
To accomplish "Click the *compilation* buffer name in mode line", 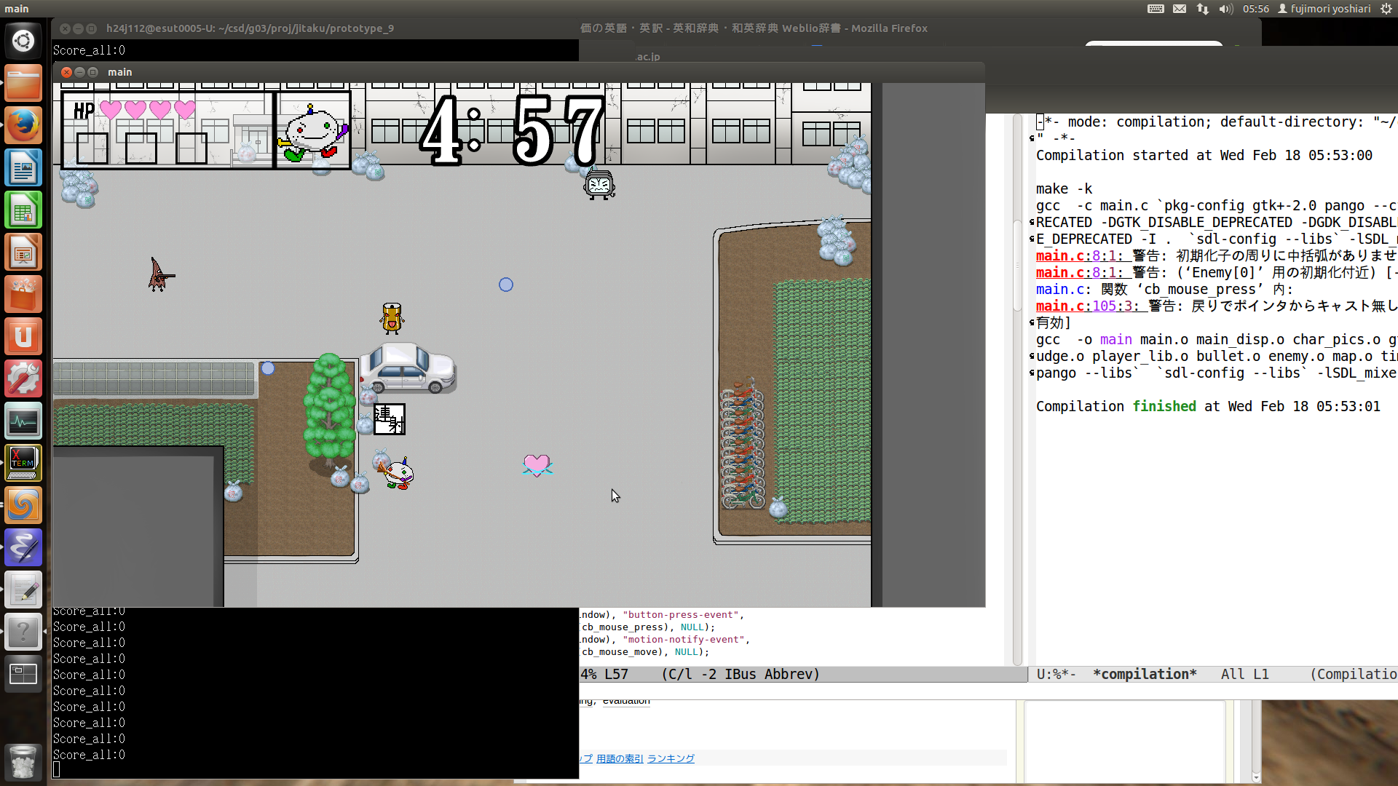I will (1145, 674).
